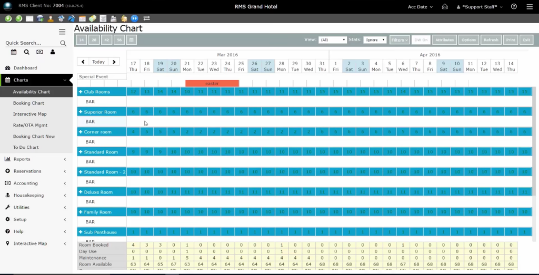Click the Print button
The image size is (539, 275).
pyautogui.click(x=511, y=40)
